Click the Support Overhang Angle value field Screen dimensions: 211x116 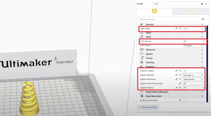[x=194, y=83]
